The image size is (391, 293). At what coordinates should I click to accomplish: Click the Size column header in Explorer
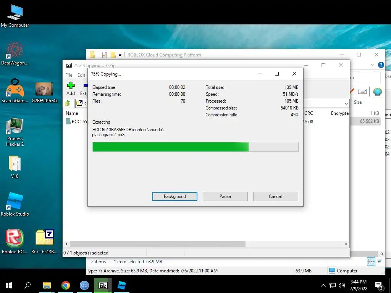tap(357, 102)
